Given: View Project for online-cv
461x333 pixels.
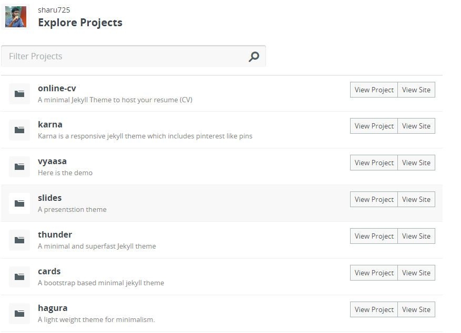Looking at the screenshot, I should (x=374, y=90).
